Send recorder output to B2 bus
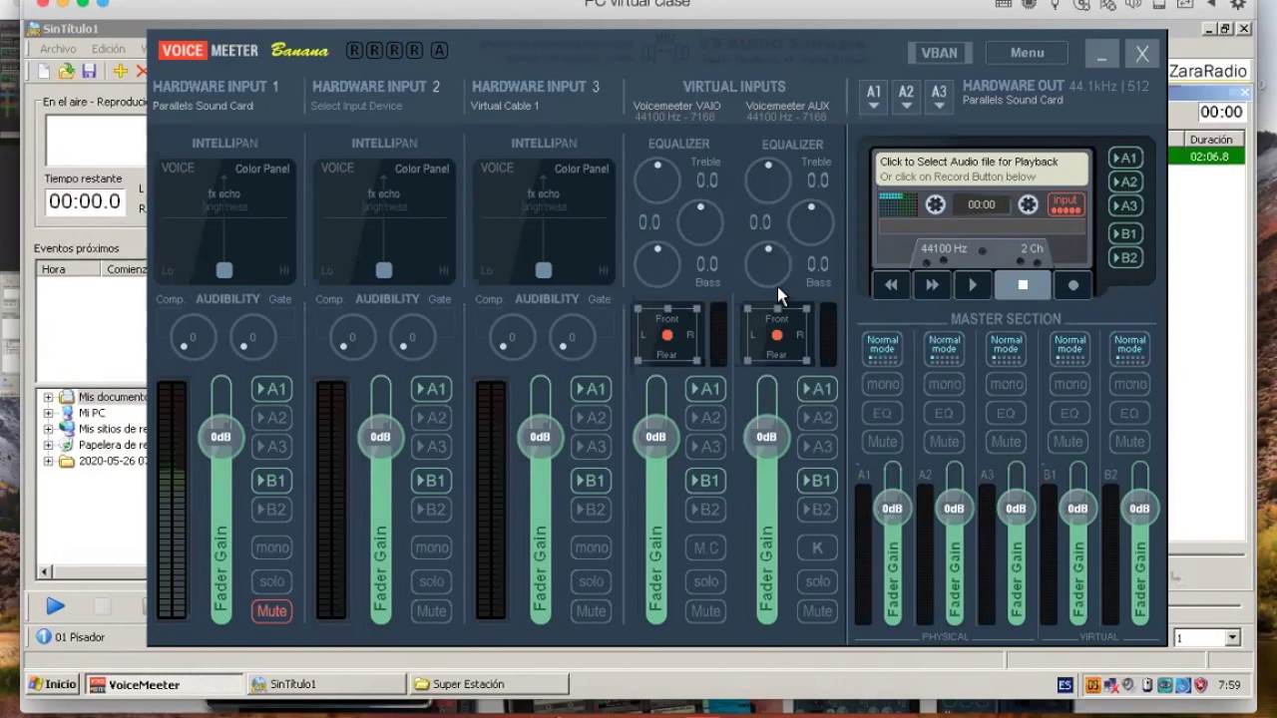 point(1124,257)
